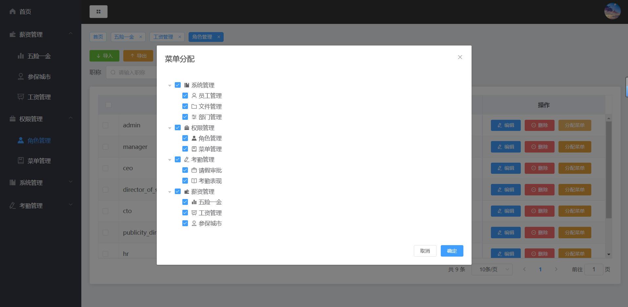Click the 确定 confirm button

coord(452,251)
